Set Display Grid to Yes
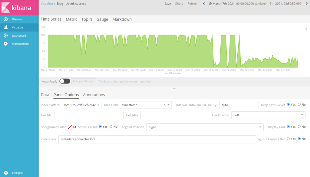310x177 pixels. 289,127
